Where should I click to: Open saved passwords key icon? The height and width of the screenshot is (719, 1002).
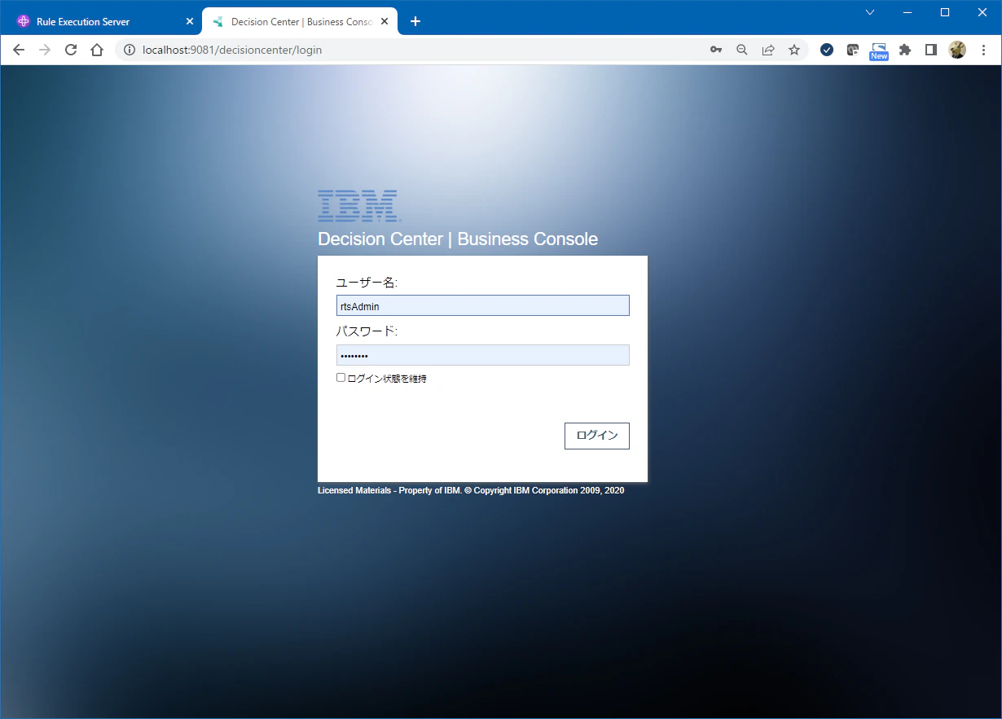[x=716, y=50]
